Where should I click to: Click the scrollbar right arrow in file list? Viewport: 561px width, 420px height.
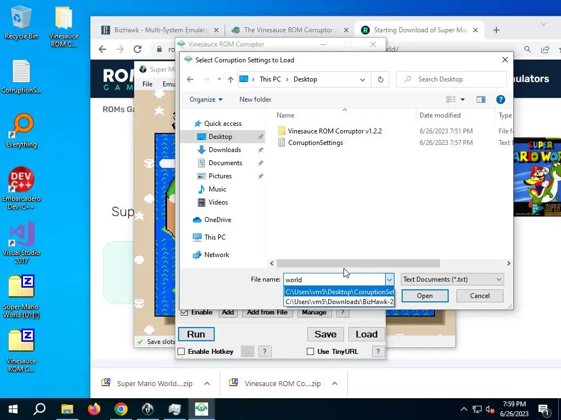click(x=508, y=263)
